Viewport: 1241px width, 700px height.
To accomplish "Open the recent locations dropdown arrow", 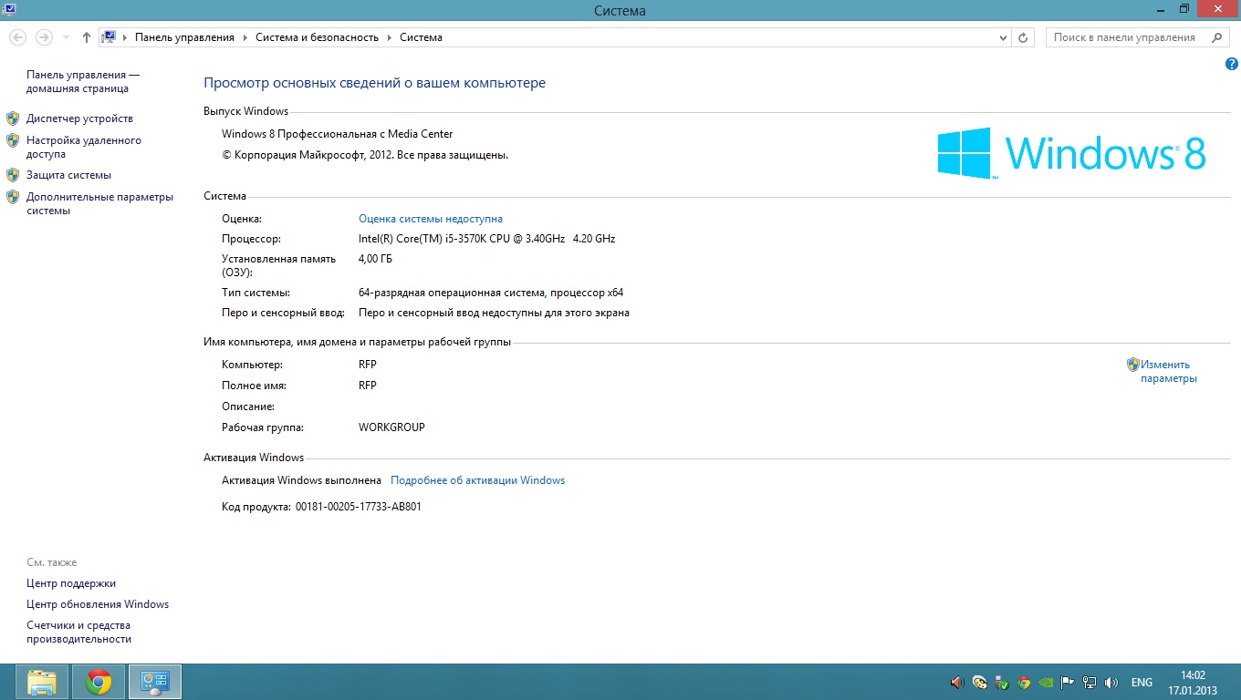I will tap(66, 38).
